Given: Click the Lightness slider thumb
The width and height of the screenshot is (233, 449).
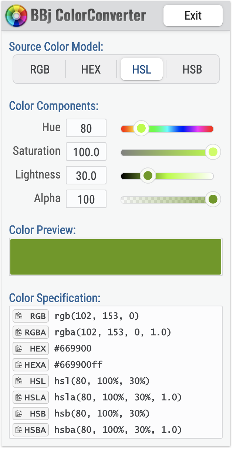Looking at the screenshot, I should pos(148,176).
